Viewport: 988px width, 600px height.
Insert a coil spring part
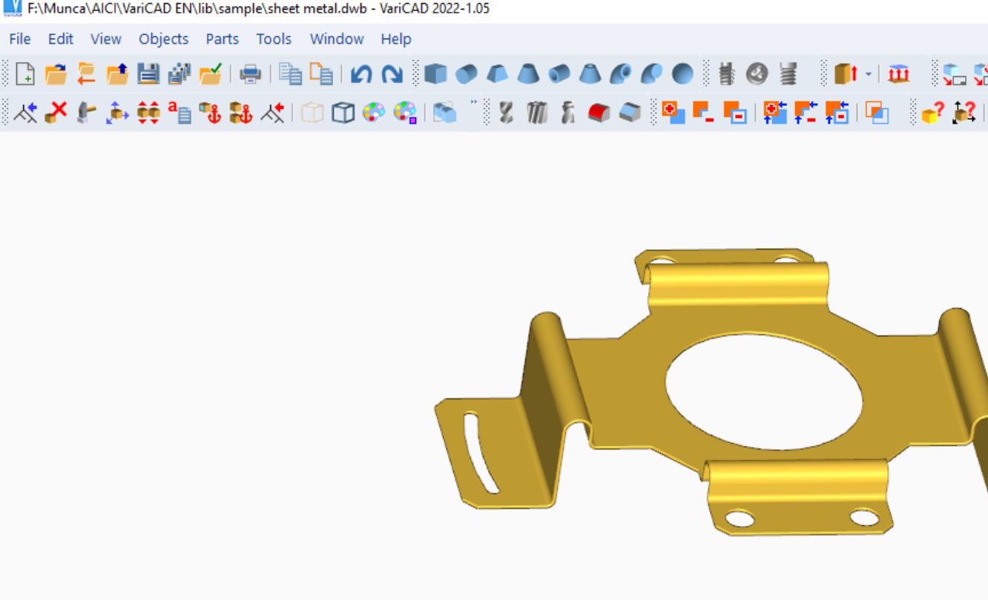point(788,73)
